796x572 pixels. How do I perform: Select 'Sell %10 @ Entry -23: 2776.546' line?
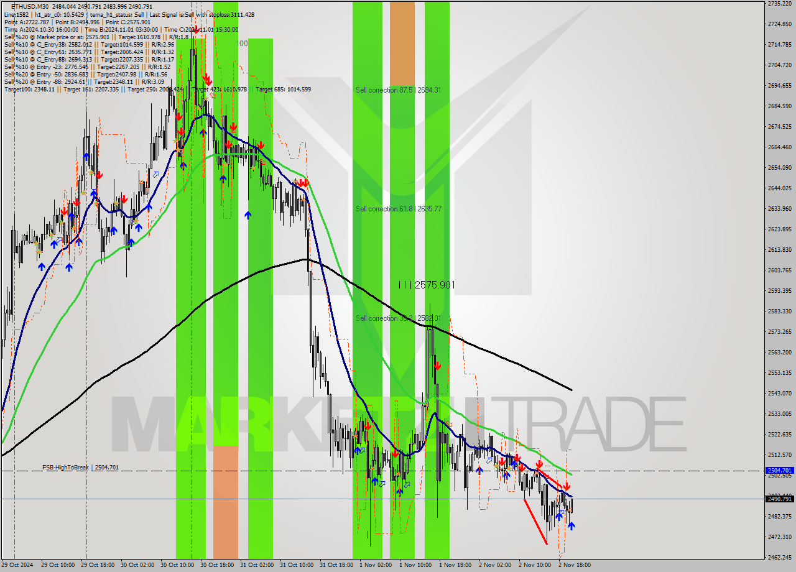pyautogui.click(x=87, y=67)
